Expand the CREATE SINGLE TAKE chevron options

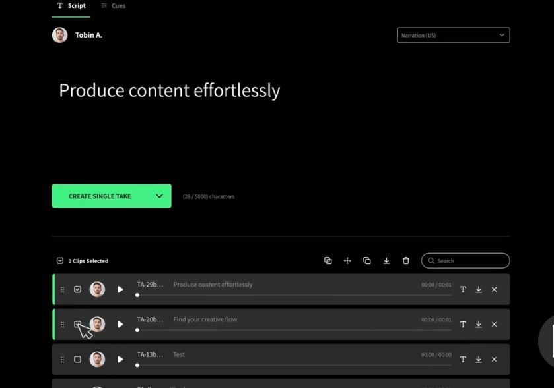(x=158, y=196)
